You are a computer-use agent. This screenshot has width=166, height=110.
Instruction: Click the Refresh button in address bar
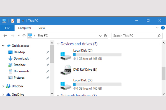105,35
